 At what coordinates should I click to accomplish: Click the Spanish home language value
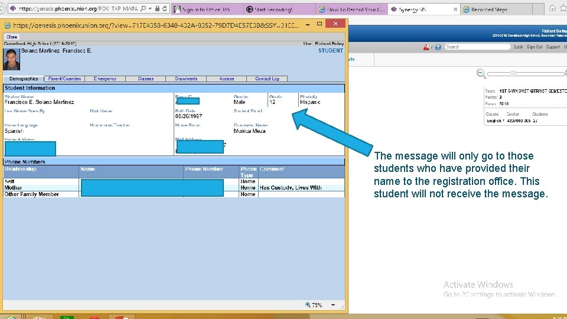tap(14, 131)
